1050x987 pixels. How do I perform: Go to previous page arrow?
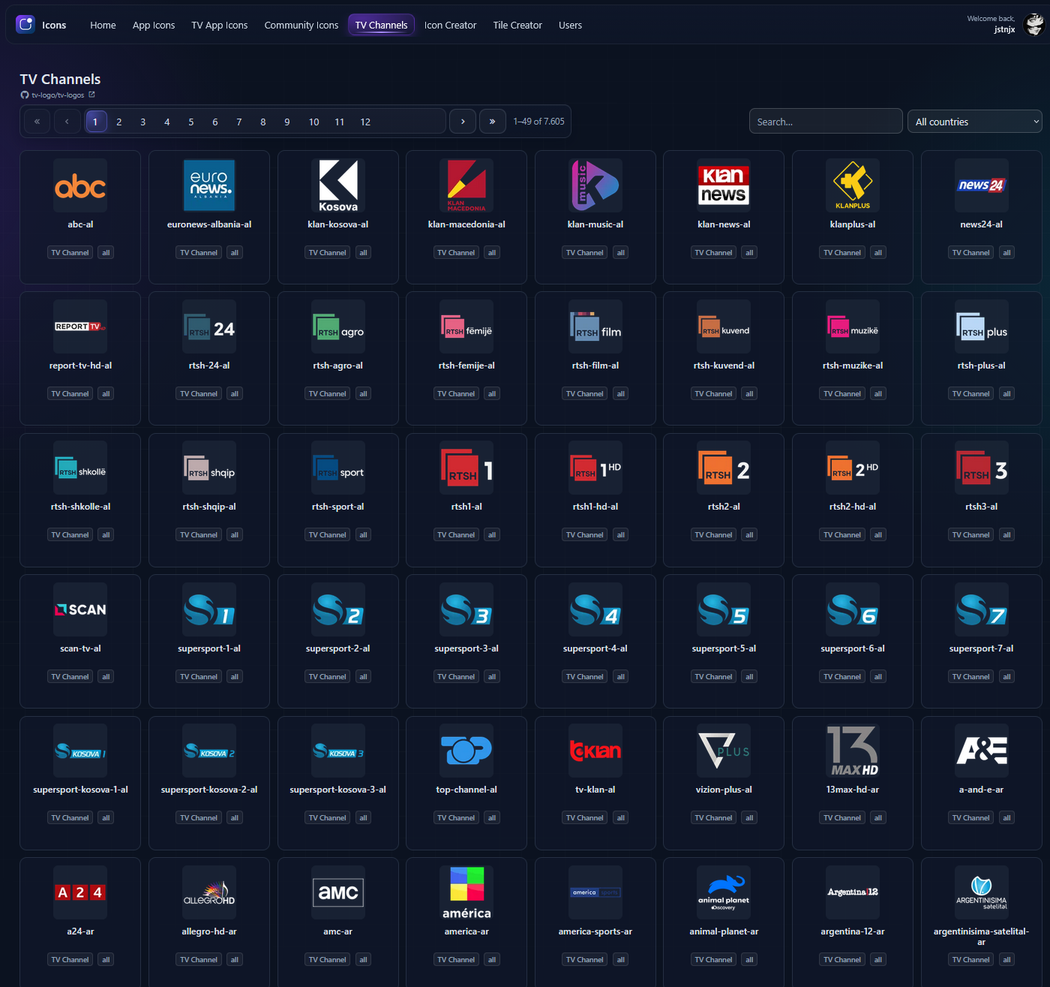[67, 122]
